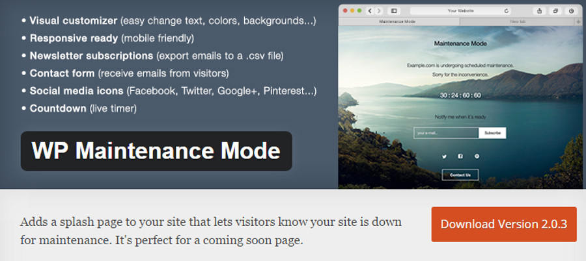Click the Your Website address bar
Image resolution: width=586 pixels, height=261 pixels.
(x=460, y=11)
